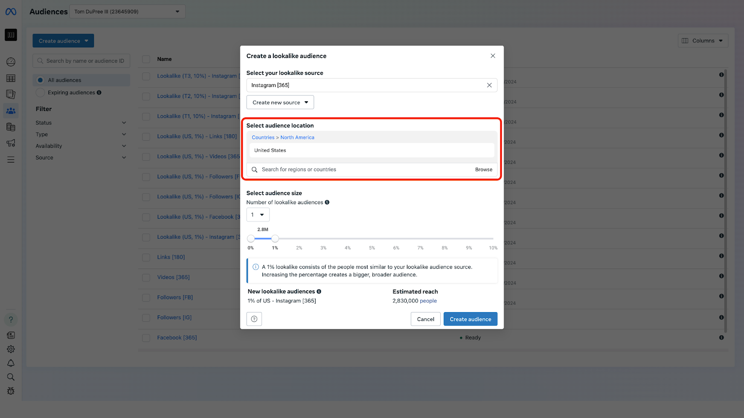Open the Account overview gauge icon
This screenshot has height=418, width=744.
click(11, 62)
